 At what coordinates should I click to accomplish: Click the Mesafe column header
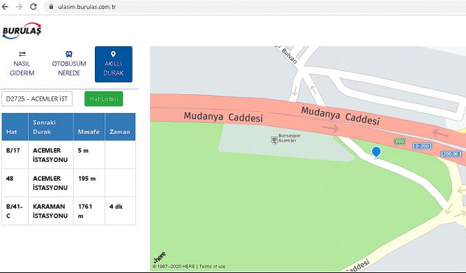pos(89,132)
